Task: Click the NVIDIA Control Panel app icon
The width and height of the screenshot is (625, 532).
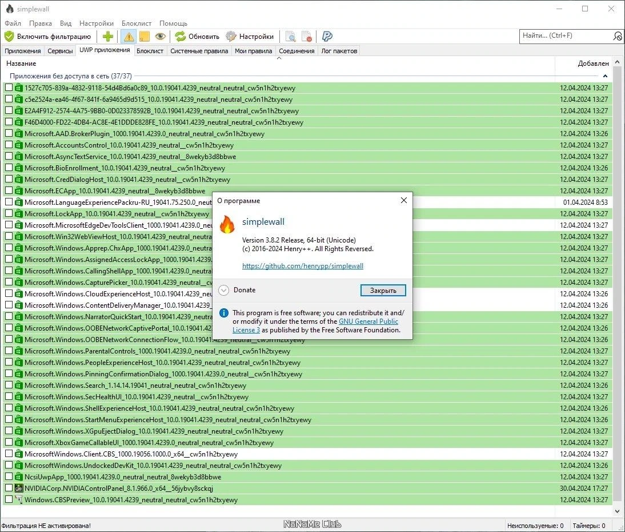Action: tap(19, 488)
